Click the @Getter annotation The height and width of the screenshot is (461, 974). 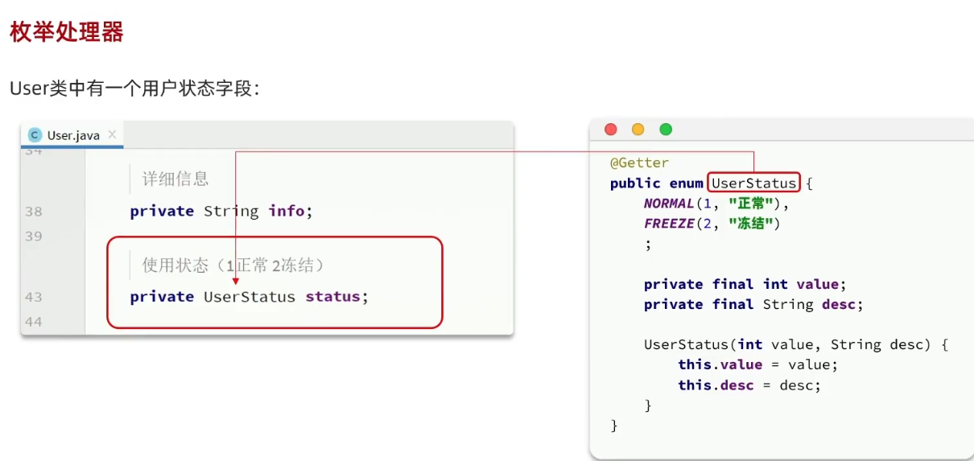tap(639, 163)
